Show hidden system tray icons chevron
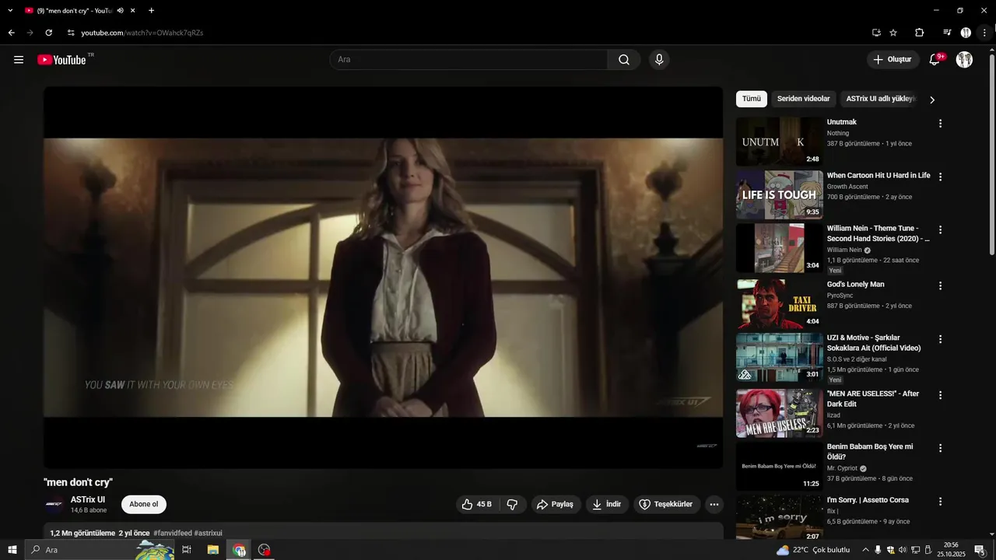Image resolution: width=996 pixels, height=560 pixels. coord(865,550)
